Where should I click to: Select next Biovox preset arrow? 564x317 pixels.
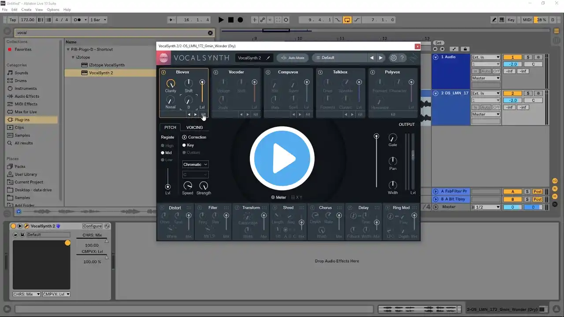196,114
